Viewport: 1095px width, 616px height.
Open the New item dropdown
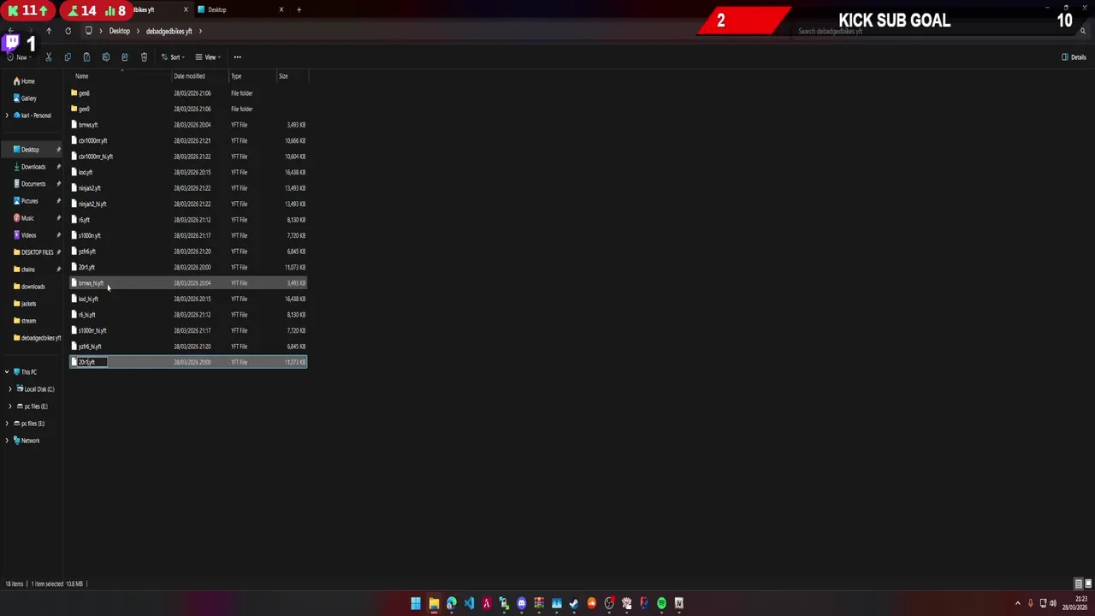21,57
